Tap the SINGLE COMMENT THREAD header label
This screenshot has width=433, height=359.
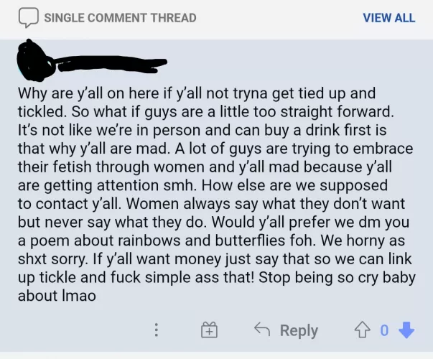coord(120,18)
